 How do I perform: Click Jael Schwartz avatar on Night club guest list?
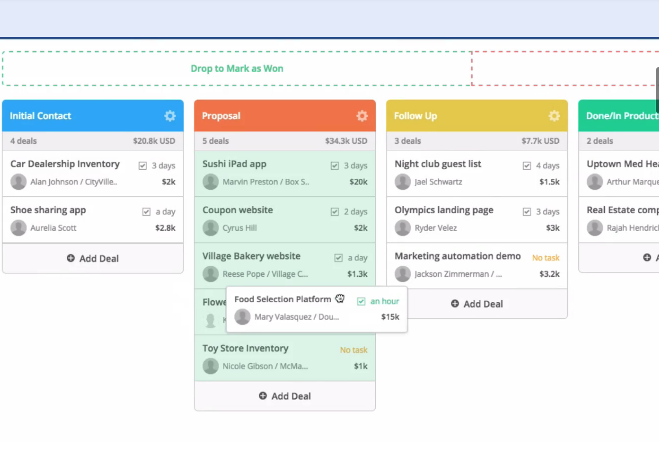coord(403,182)
